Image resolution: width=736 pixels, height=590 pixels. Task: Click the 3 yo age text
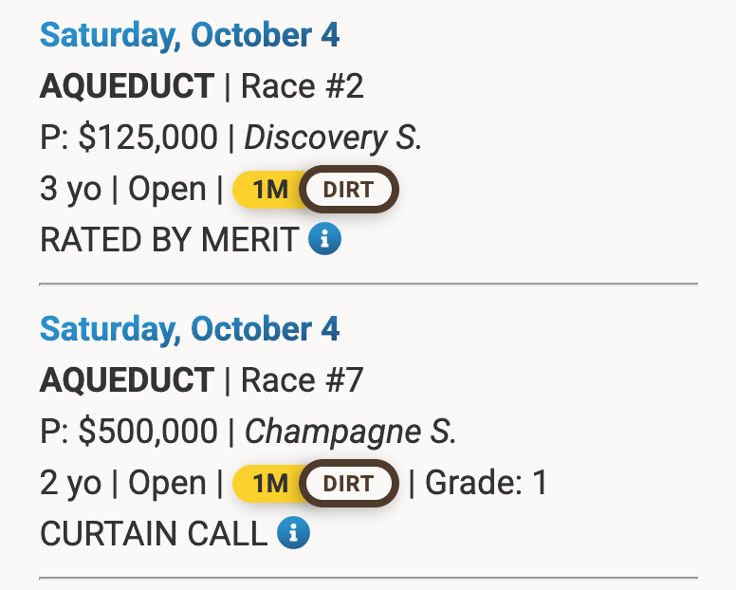(x=70, y=190)
